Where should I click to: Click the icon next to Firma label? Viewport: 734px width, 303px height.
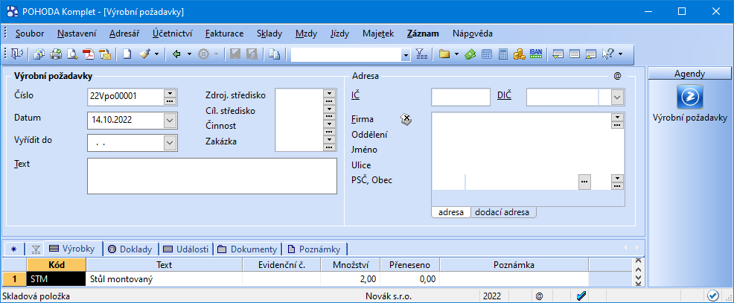(x=406, y=120)
